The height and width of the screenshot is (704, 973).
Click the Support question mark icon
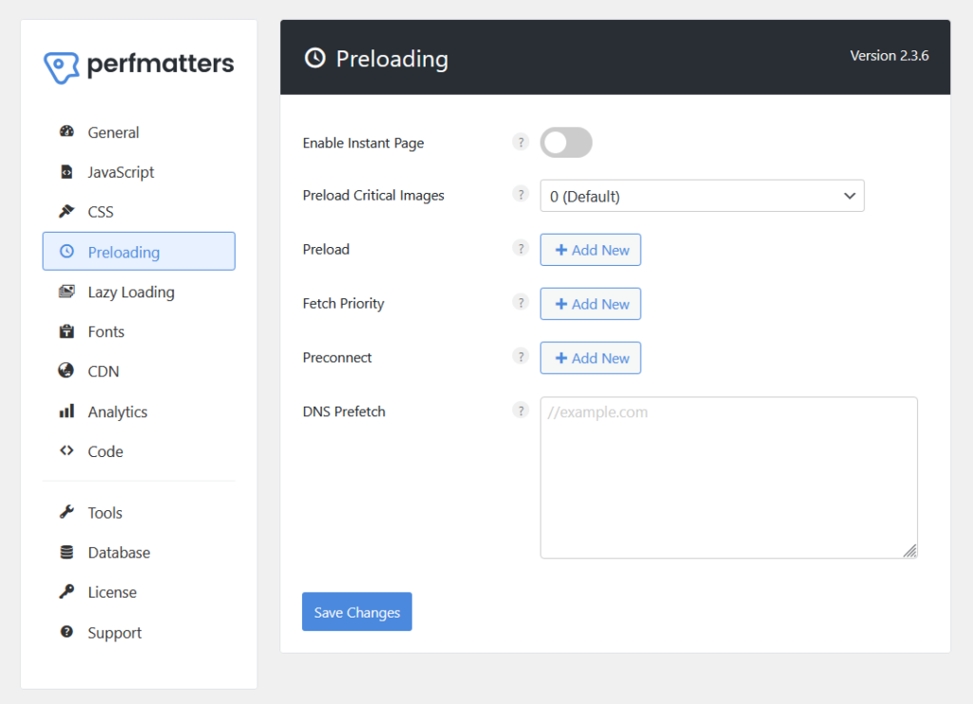tap(67, 632)
